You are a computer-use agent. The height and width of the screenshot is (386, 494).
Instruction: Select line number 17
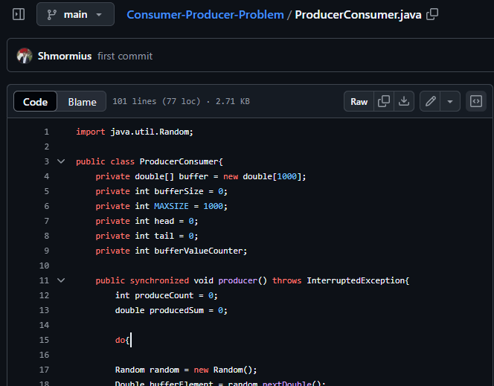point(44,370)
